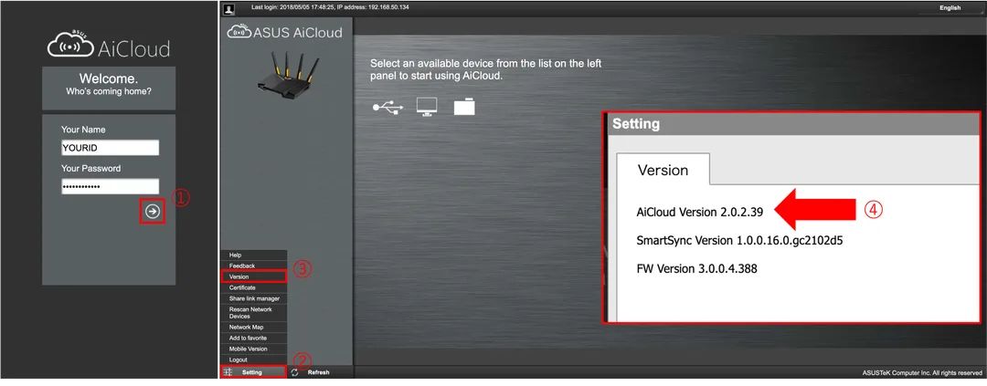
Task: Open the Setting menu button
Action: click(x=253, y=372)
